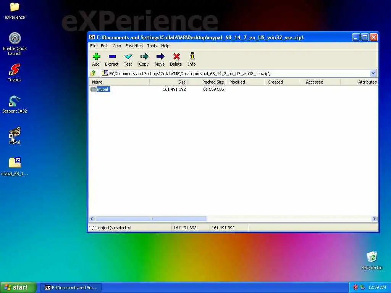Click the 12:59 AM system clock

[x=377, y=287]
